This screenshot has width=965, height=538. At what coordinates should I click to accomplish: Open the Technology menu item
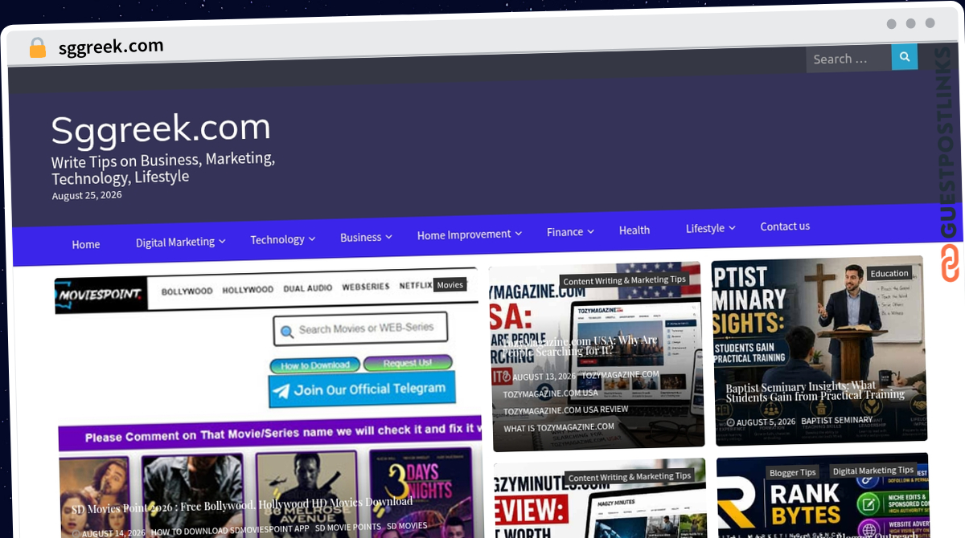[x=277, y=239]
